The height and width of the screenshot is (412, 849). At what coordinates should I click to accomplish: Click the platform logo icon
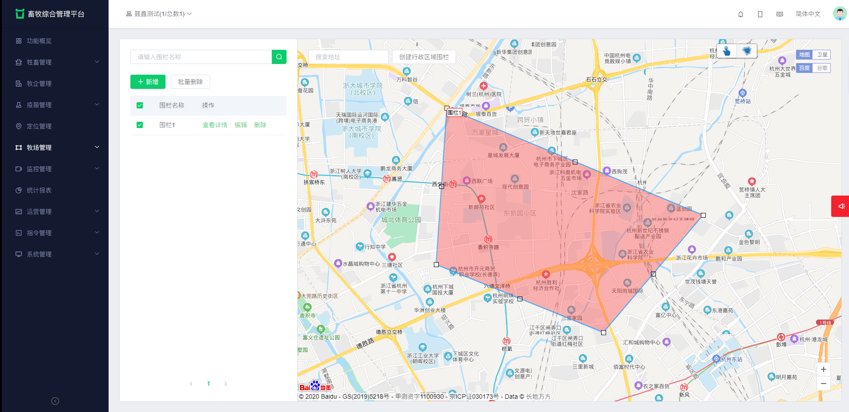click(20, 14)
